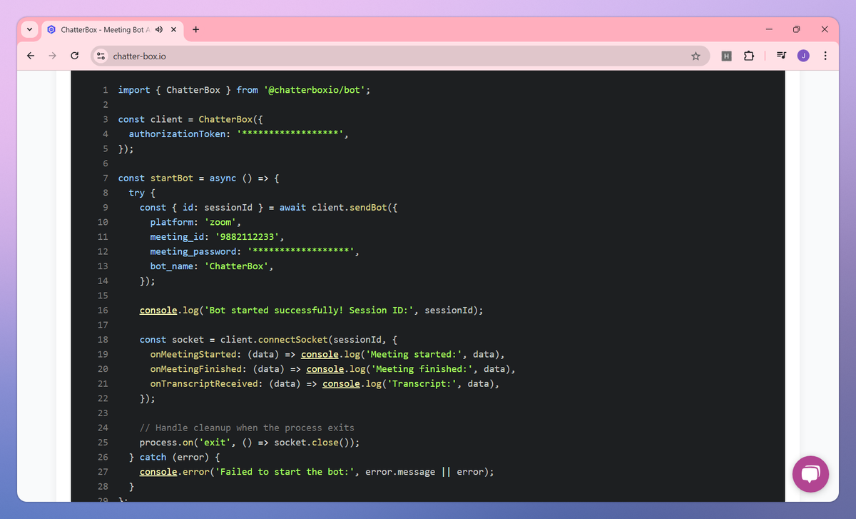Click the authorizationToken property on line 4
Screen dimensions: 856x519
[177, 134]
